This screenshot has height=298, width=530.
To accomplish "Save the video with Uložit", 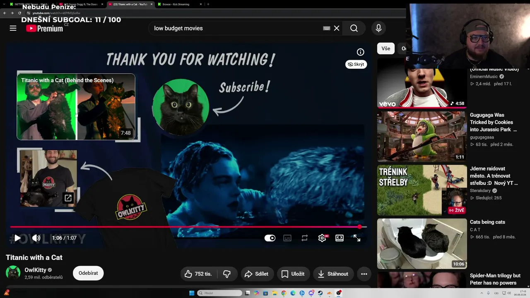I will (x=293, y=274).
